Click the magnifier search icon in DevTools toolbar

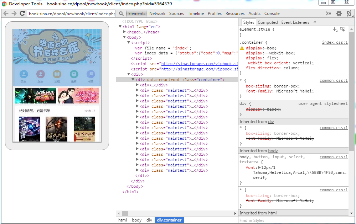coord(122,14)
